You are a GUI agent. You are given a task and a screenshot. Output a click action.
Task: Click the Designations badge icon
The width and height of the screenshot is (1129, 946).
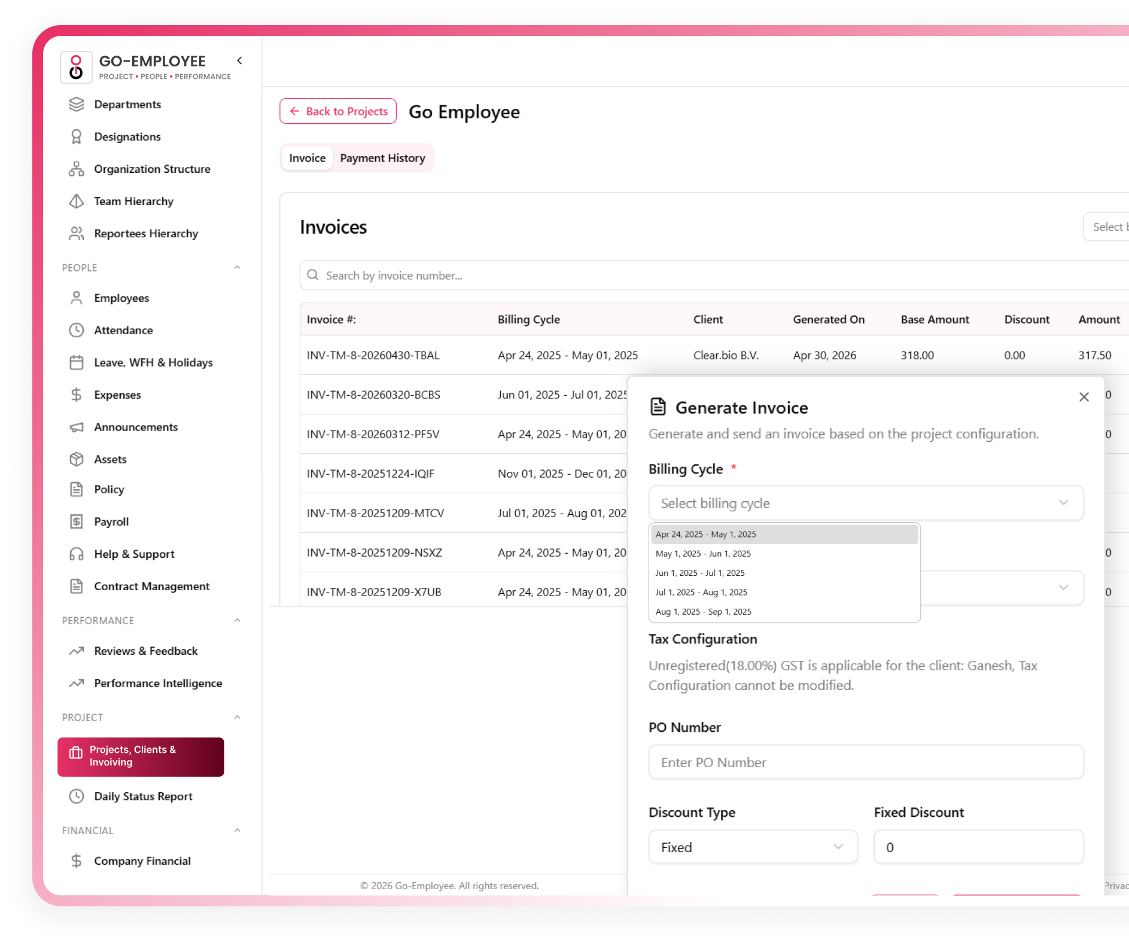(76, 137)
